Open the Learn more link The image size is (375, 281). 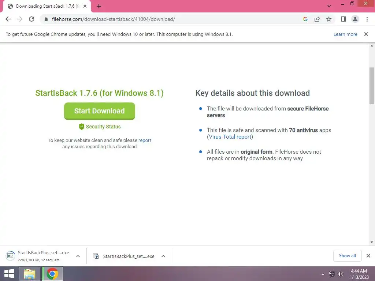(345, 34)
